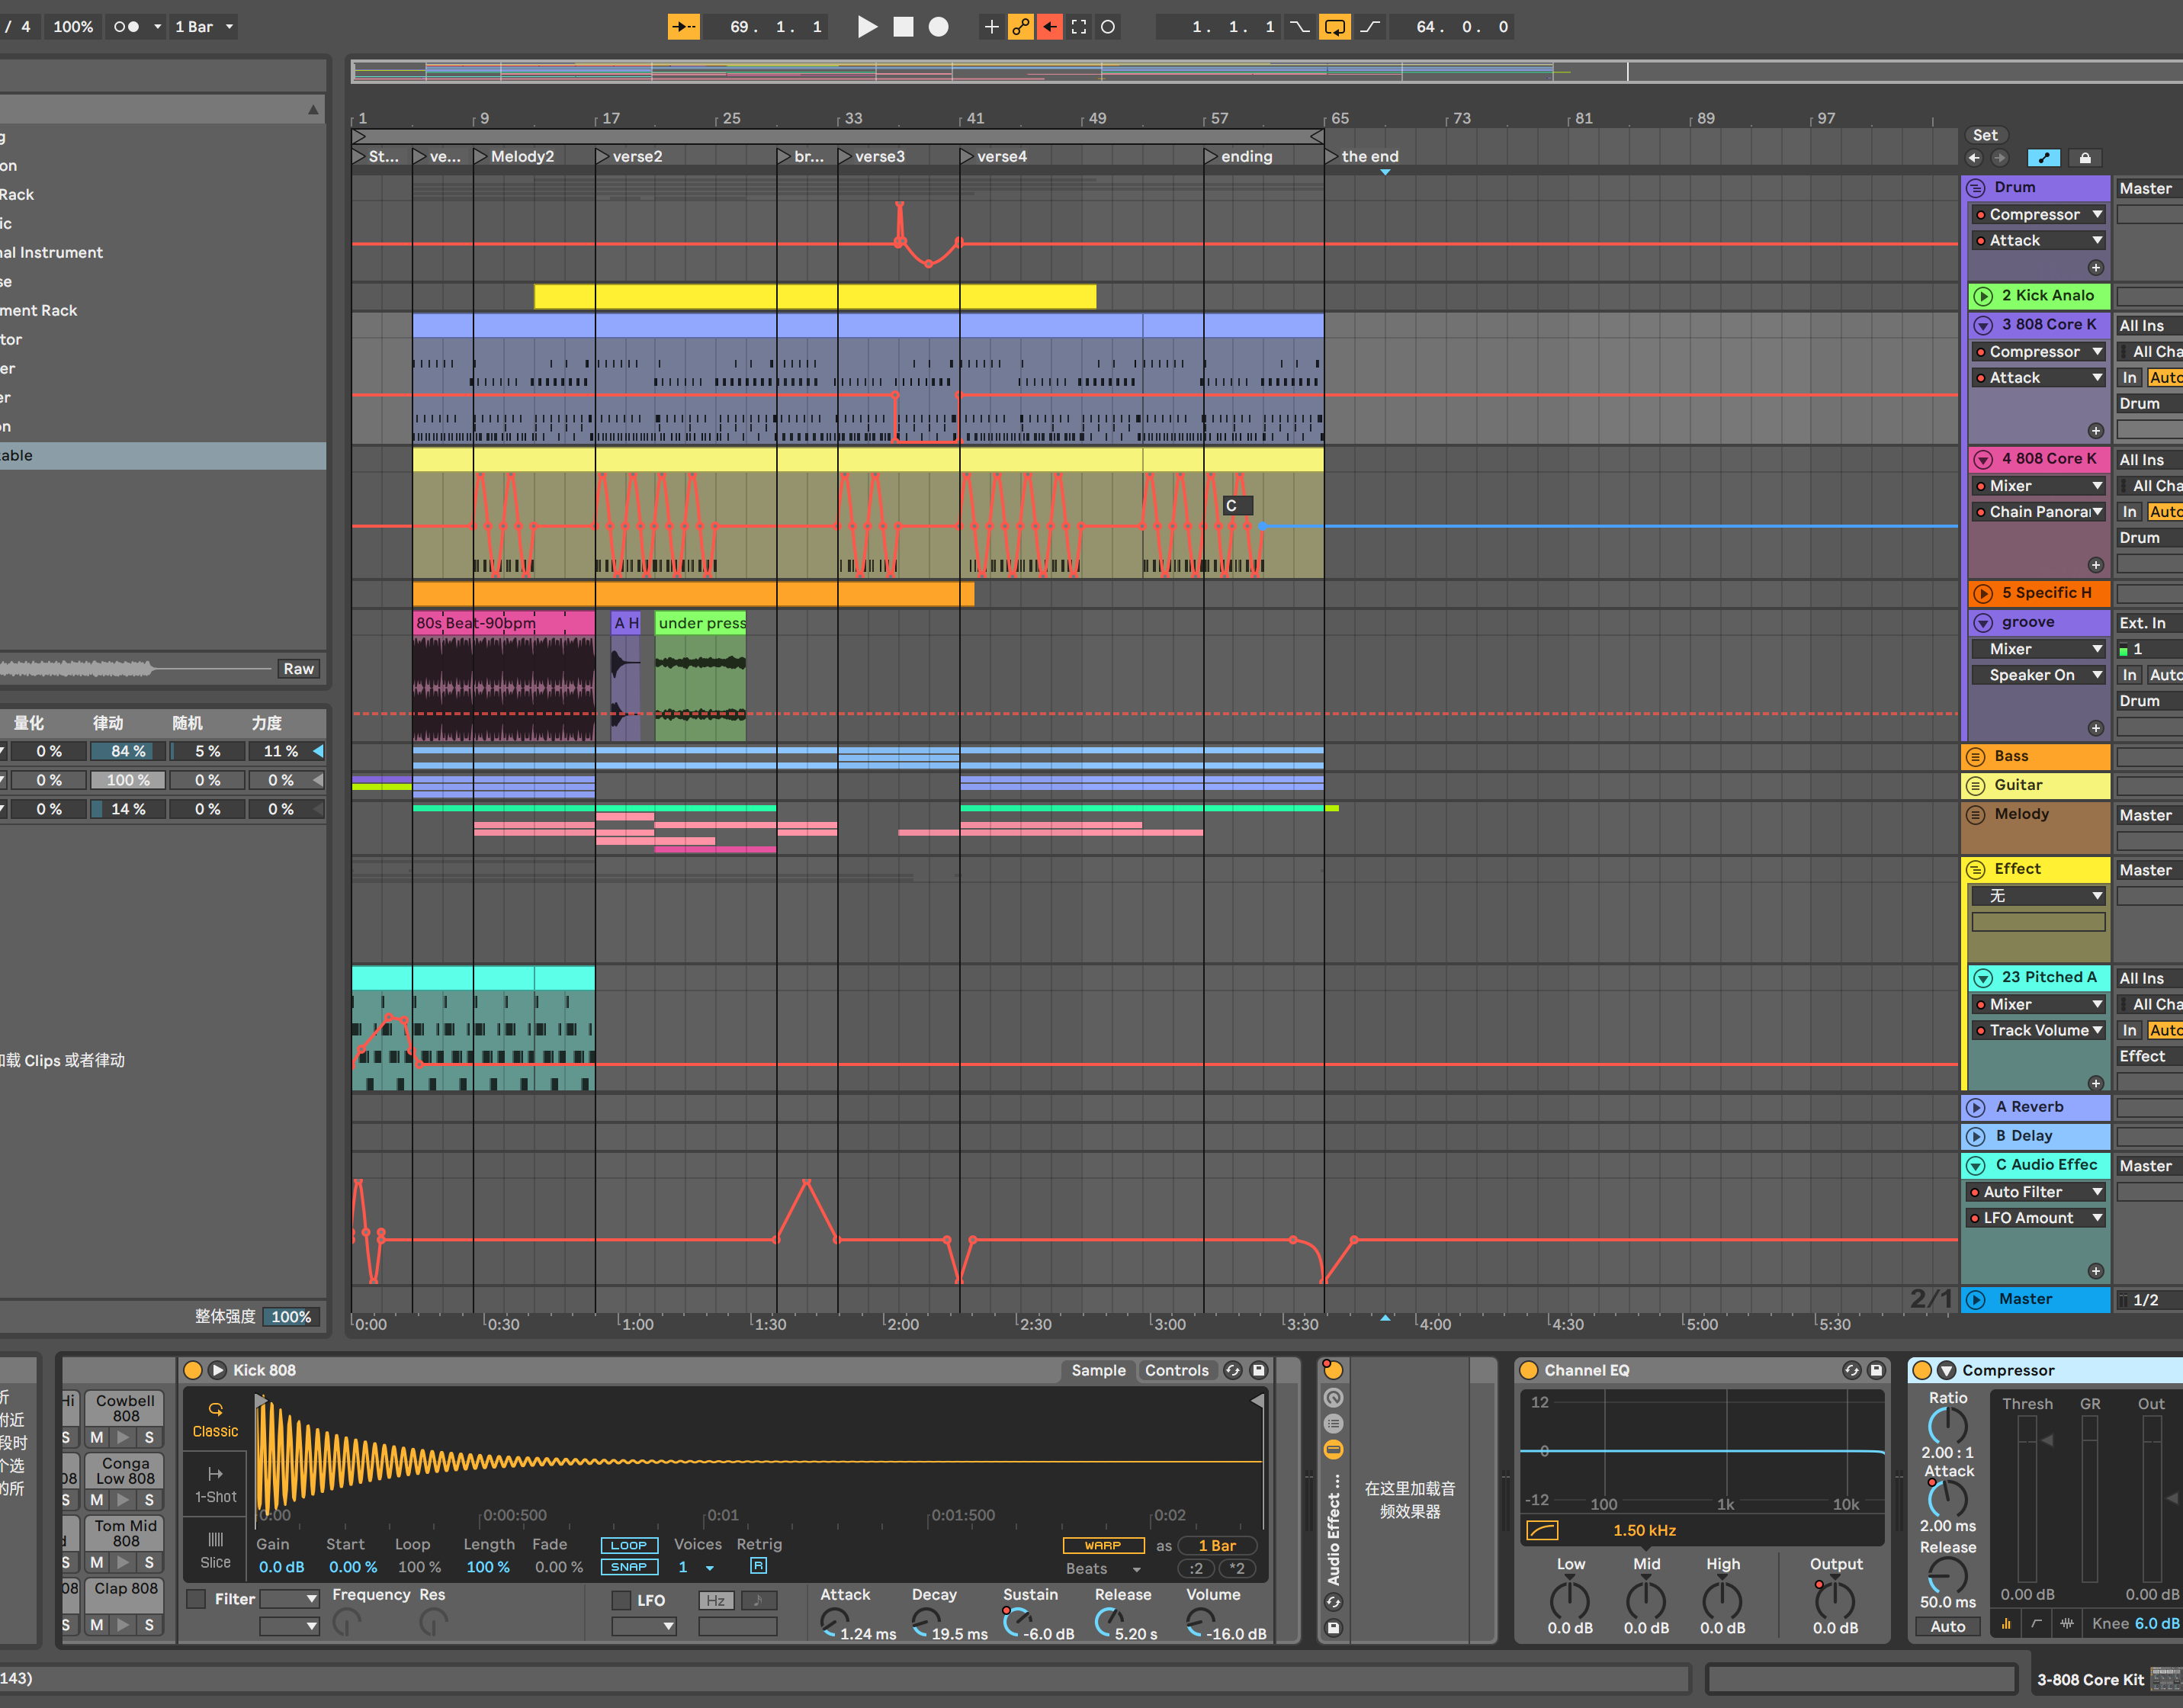Open Drum track Compressor device chooser

click(x=2038, y=215)
